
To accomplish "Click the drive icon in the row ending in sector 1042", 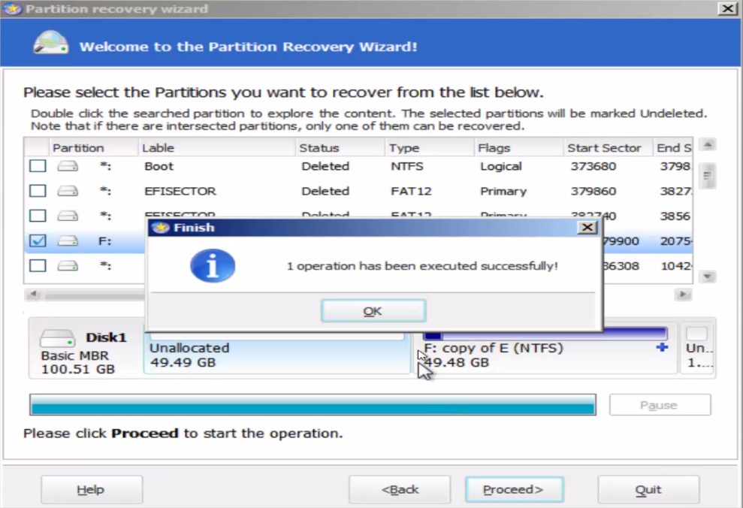I will click(68, 265).
